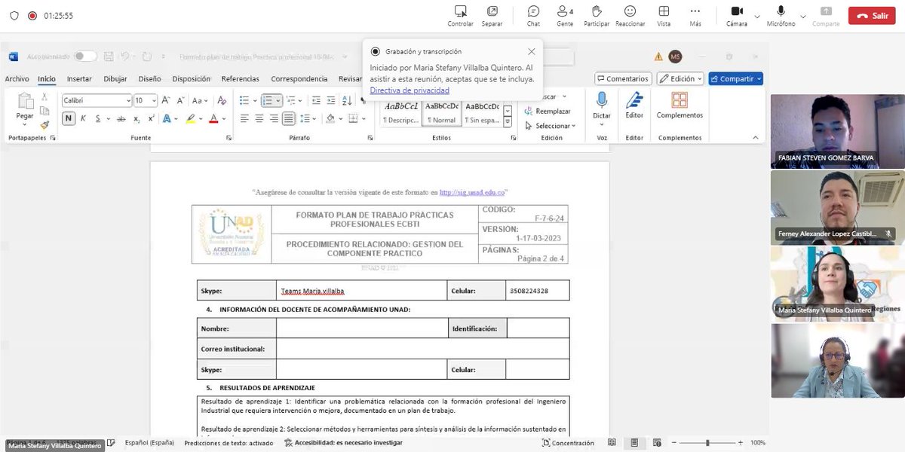Toggle Concentración focus mode
The width and height of the screenshot is (905, 452).
click(567, 443)
